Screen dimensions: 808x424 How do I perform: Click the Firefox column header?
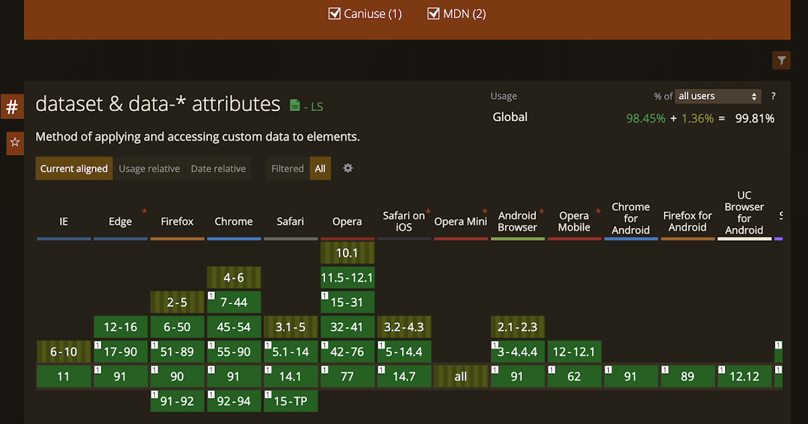176,221
